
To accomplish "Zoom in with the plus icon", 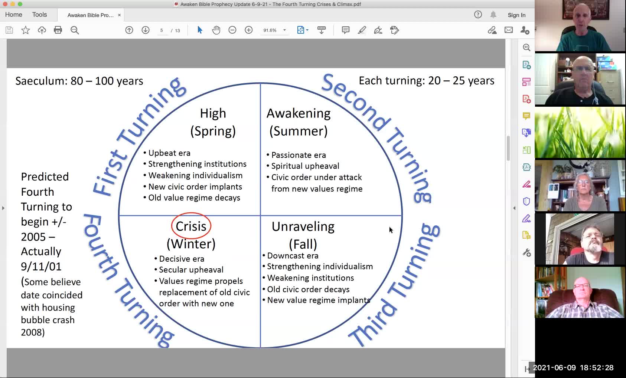I will click(x=249, y=30).
